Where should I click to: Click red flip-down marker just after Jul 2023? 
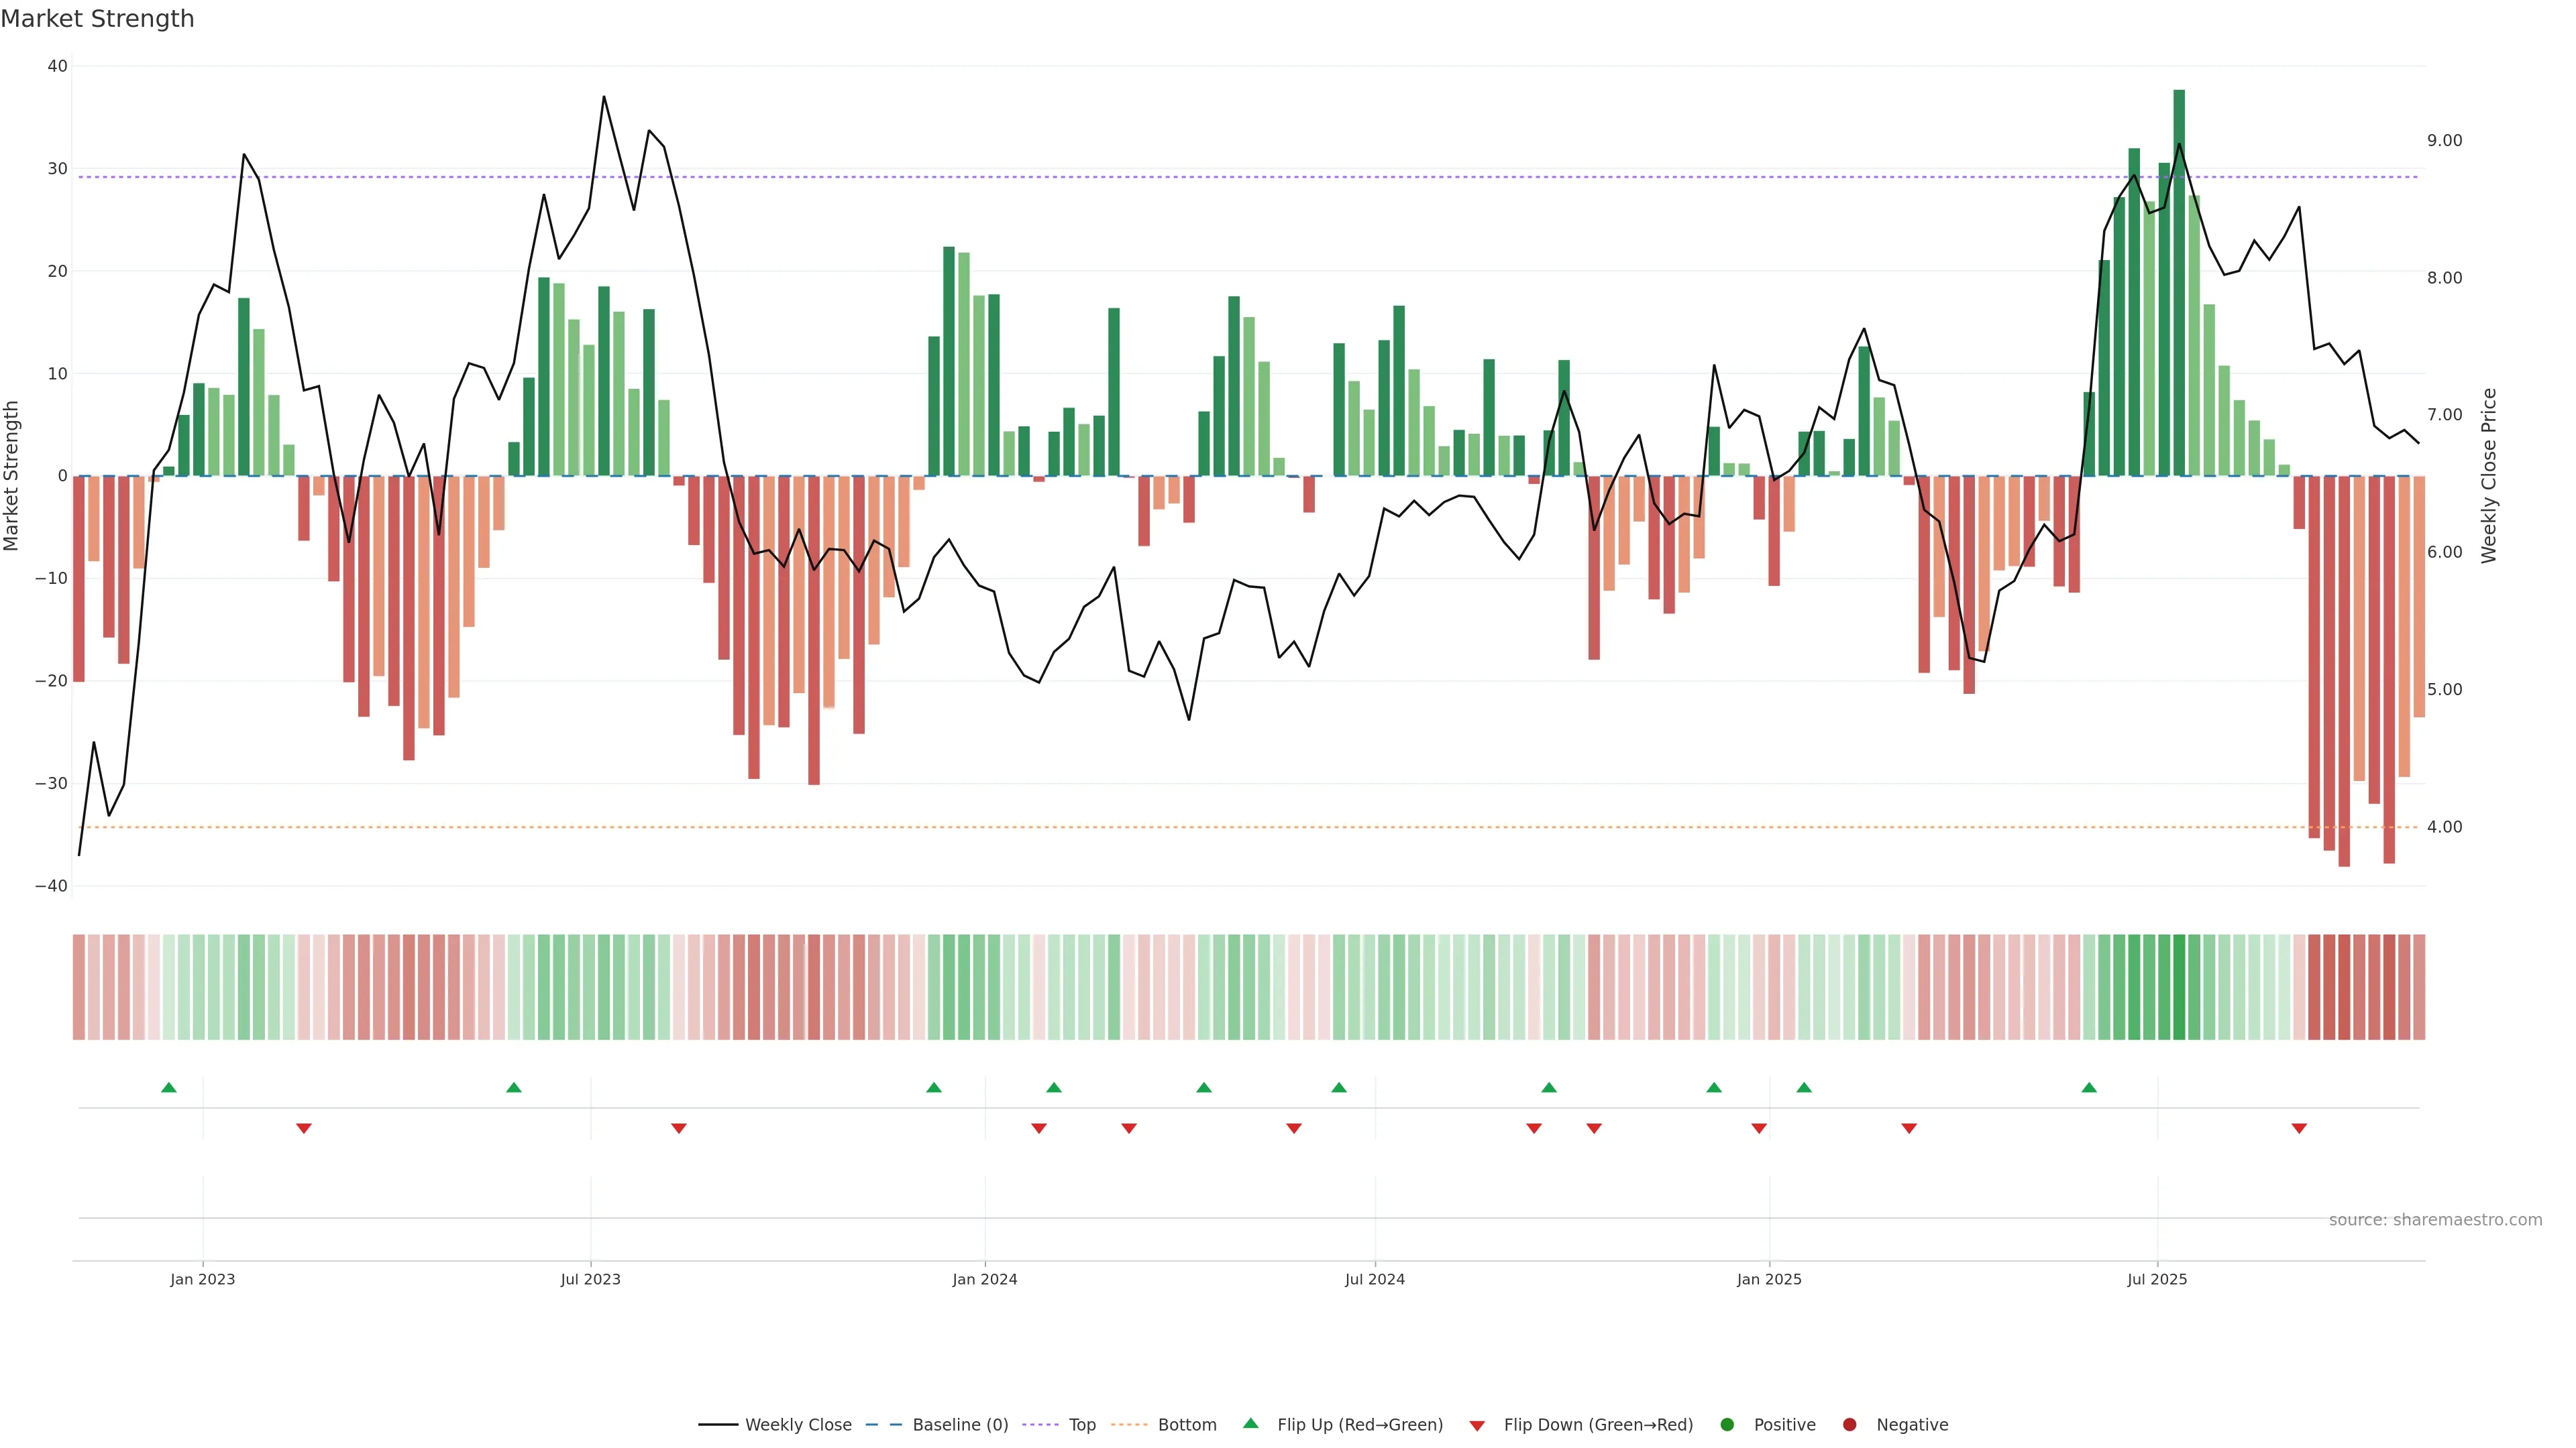pyautogui.click(x=679, y=1128)
